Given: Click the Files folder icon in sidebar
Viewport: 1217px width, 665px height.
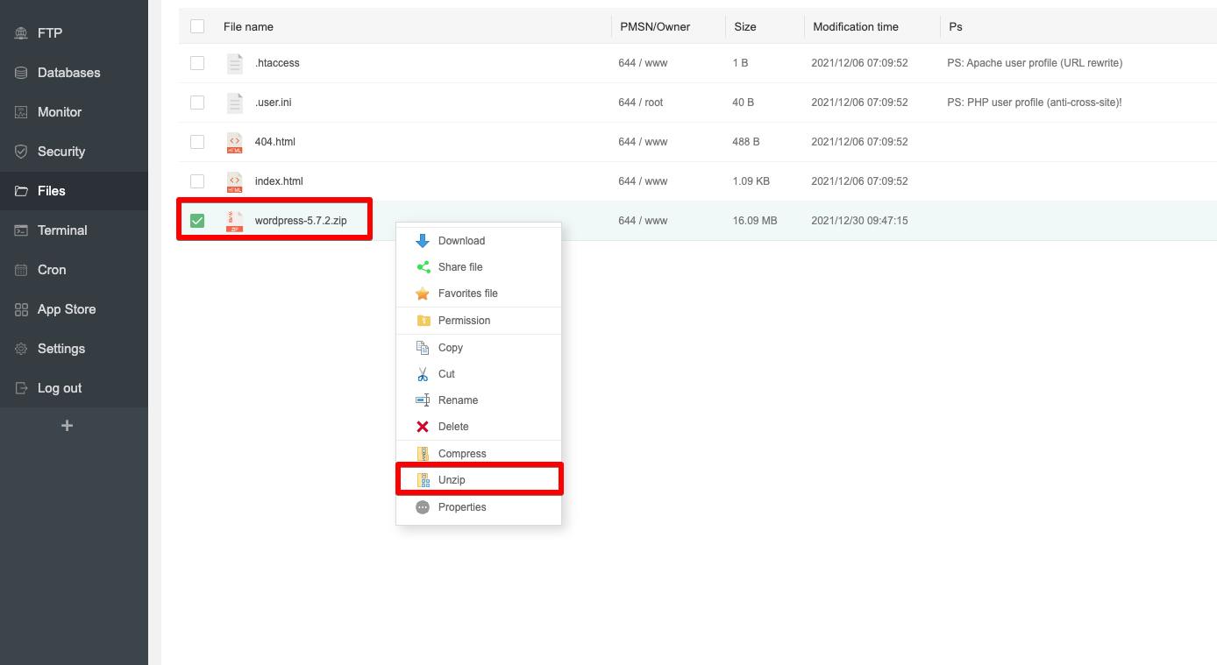Looking at the screenshot, I should [x=21, y=191].
